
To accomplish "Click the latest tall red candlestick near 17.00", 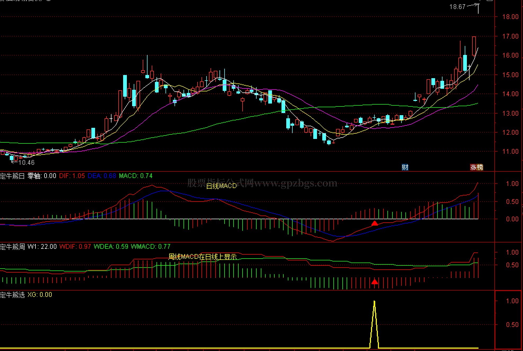I will 474,46.
